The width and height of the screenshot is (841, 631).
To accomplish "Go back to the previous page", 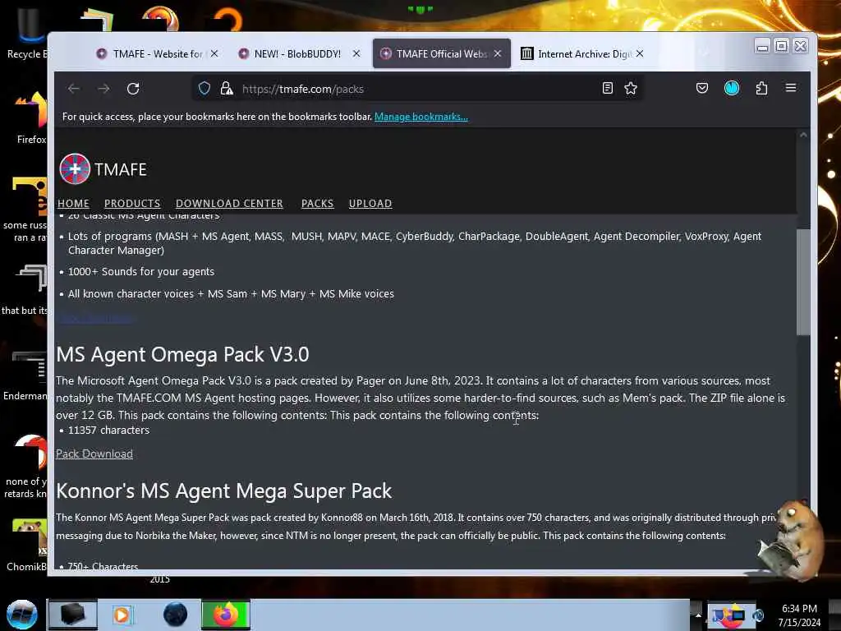I will pyautogui.click(x=73, y=89).
